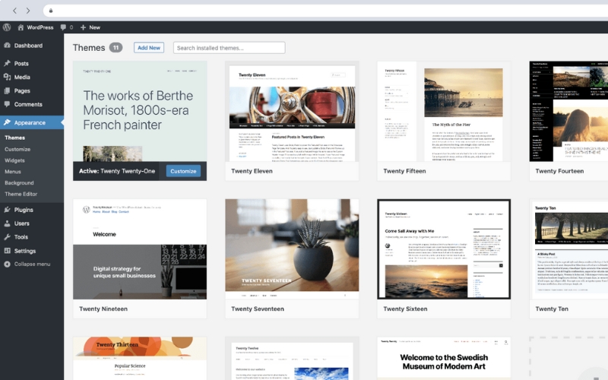Click the plus New icon in admin bar
This screenshot has width=608, height=380.
coord(83,27)
